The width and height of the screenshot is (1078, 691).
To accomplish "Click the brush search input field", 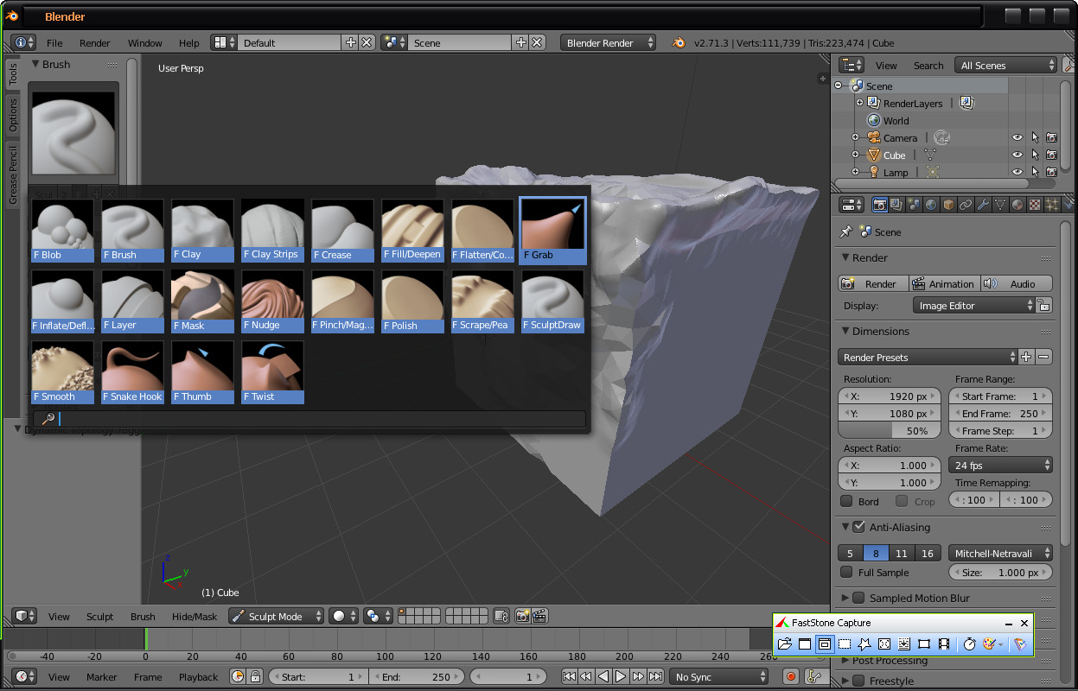I will 309,419.
